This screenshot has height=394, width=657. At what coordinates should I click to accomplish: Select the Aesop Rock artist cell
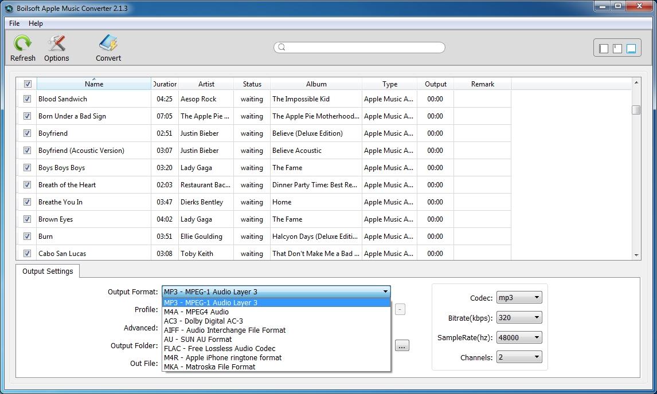point(206,99)
